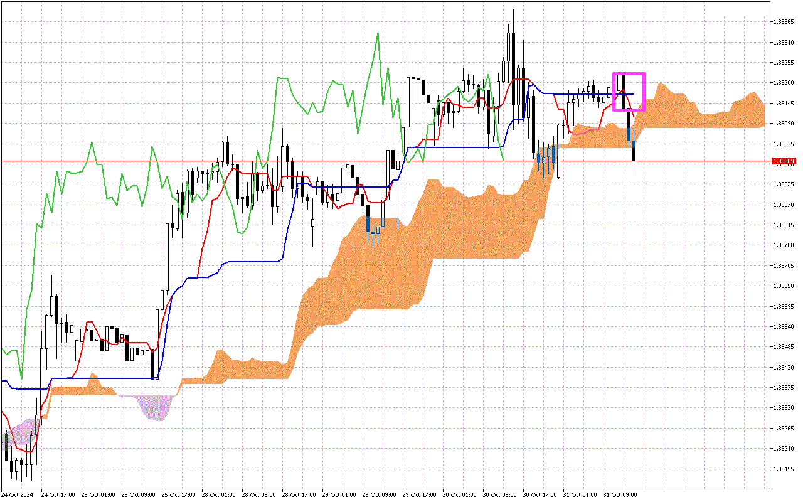
Task: Select the 1.38265 price axis label
Action: pos(784,429)
